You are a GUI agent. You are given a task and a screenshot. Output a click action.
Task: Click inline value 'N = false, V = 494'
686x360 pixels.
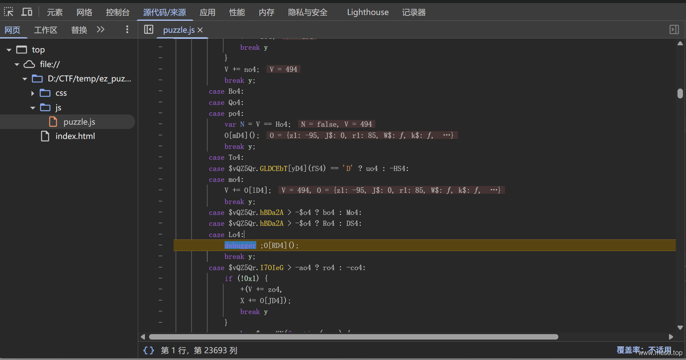coord(337,124)
